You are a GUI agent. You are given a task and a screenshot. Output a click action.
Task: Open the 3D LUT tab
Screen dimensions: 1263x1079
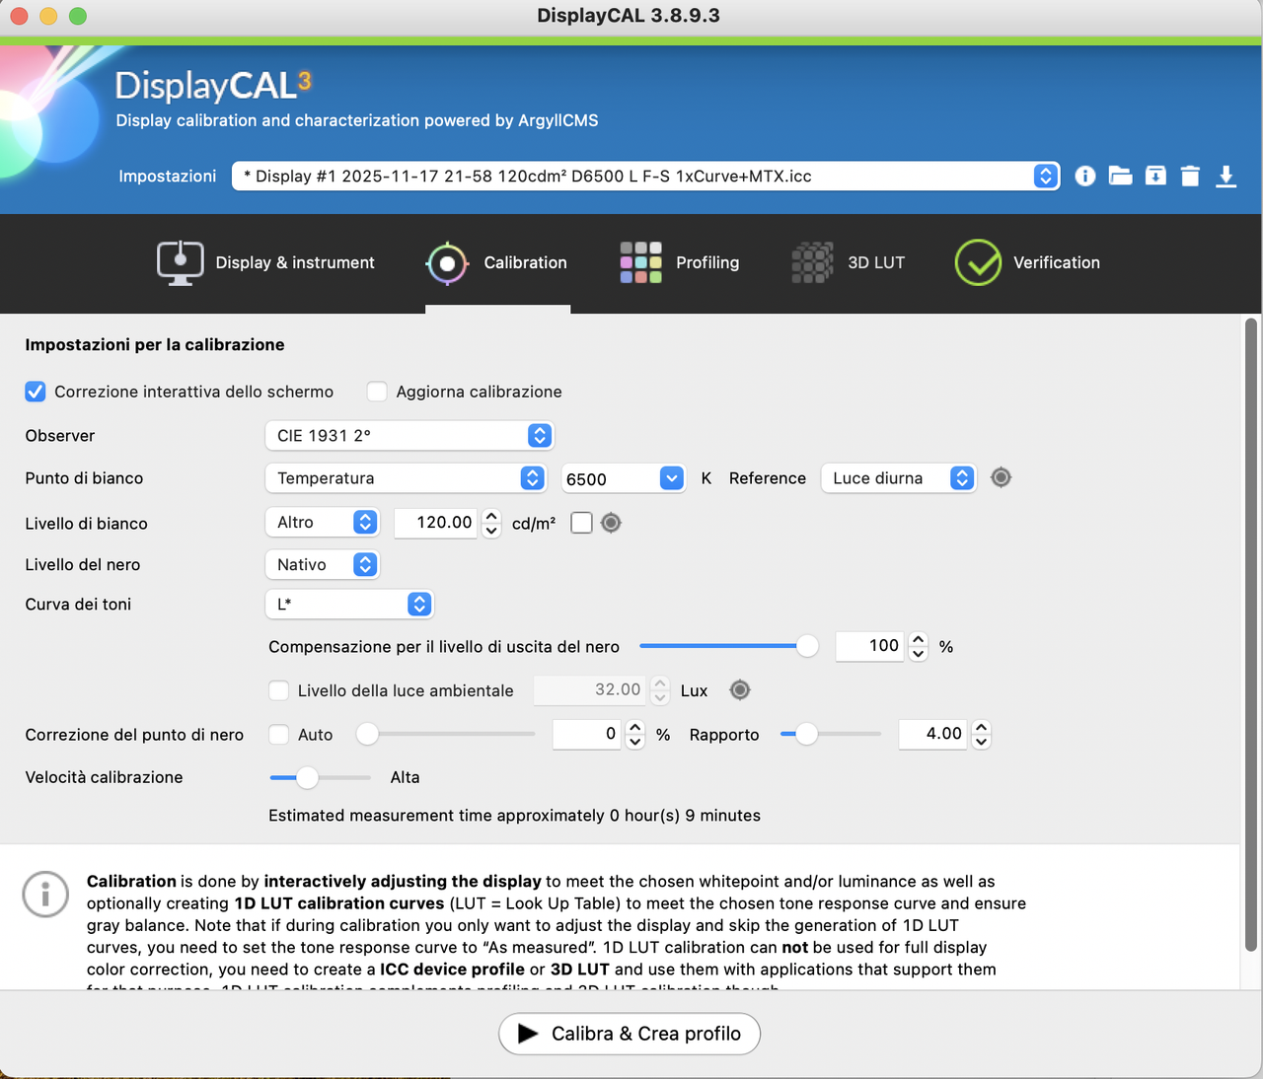tap(876, 262)
